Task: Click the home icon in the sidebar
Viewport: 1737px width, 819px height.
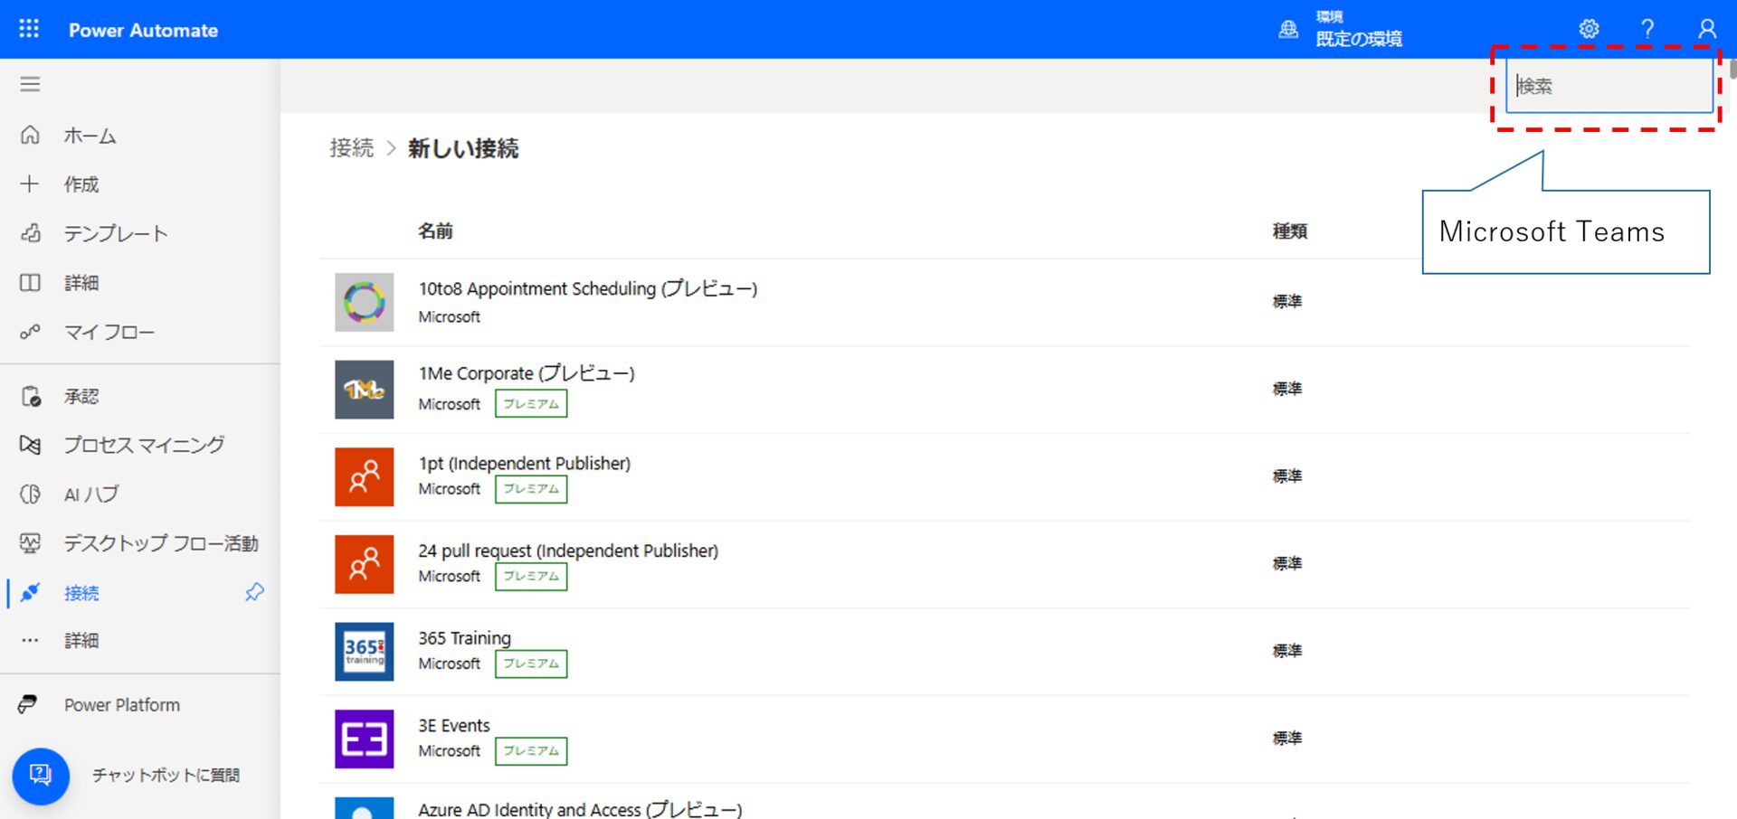Action: point(30,135)
